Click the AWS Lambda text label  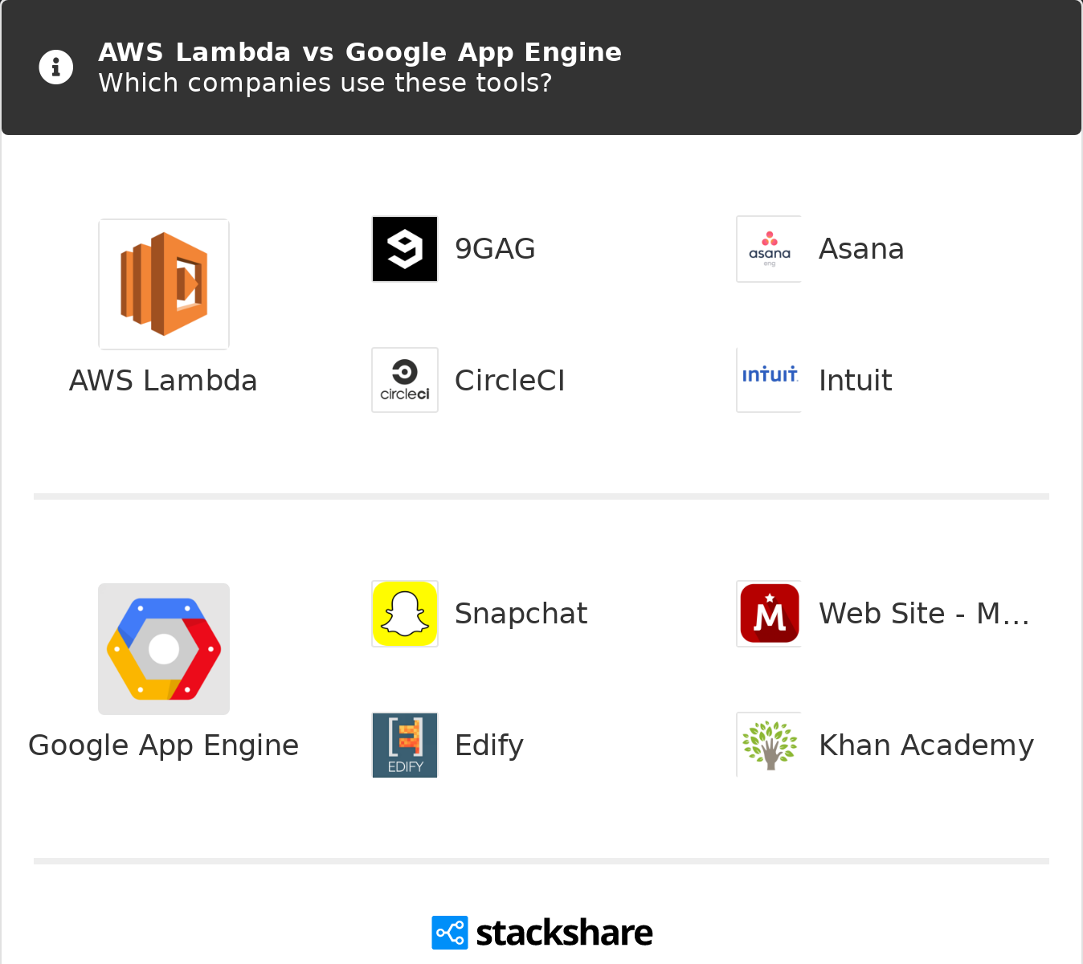[x=163, y=381]
